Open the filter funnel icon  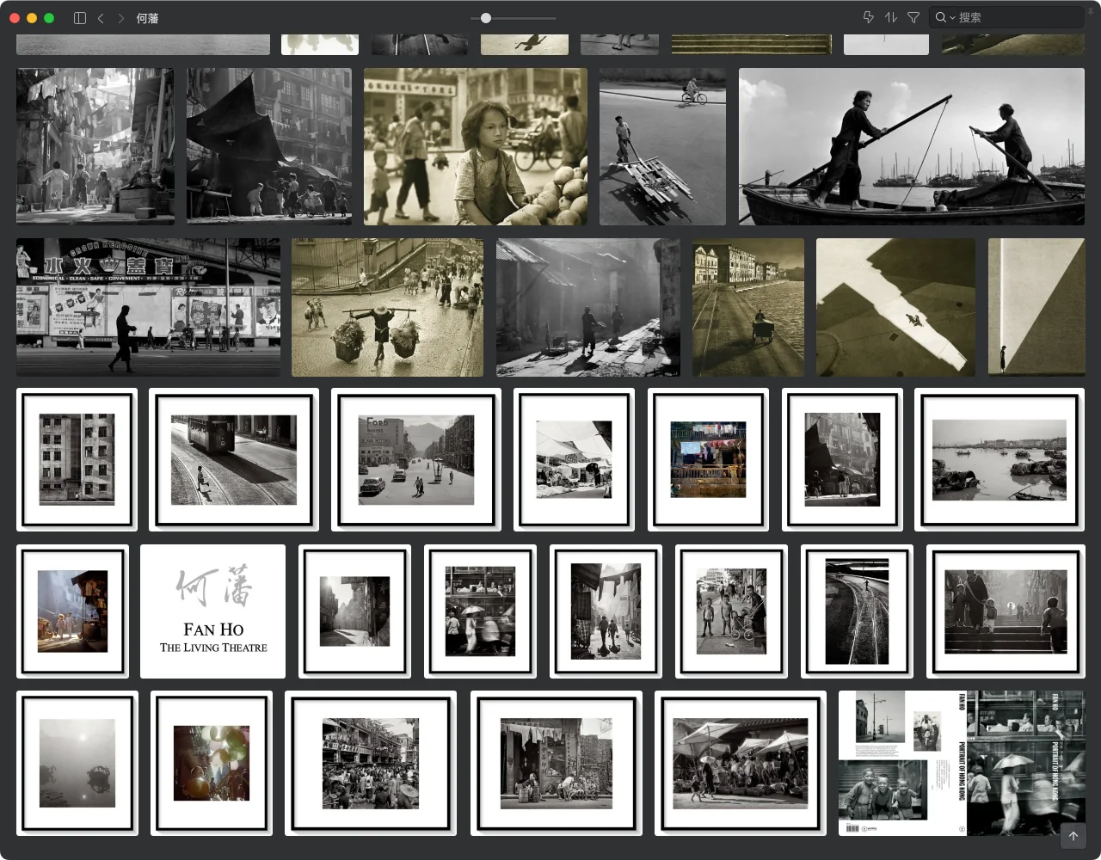point(913,17)
